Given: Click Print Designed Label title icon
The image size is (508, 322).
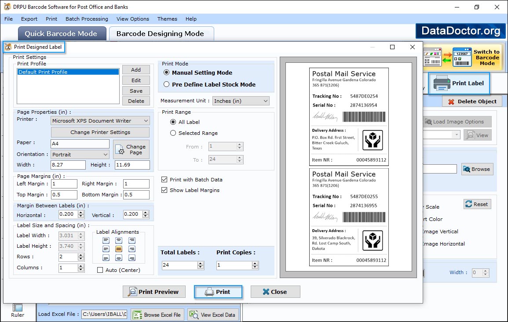Looking at the screenshot, I should (x=8, y=47).
